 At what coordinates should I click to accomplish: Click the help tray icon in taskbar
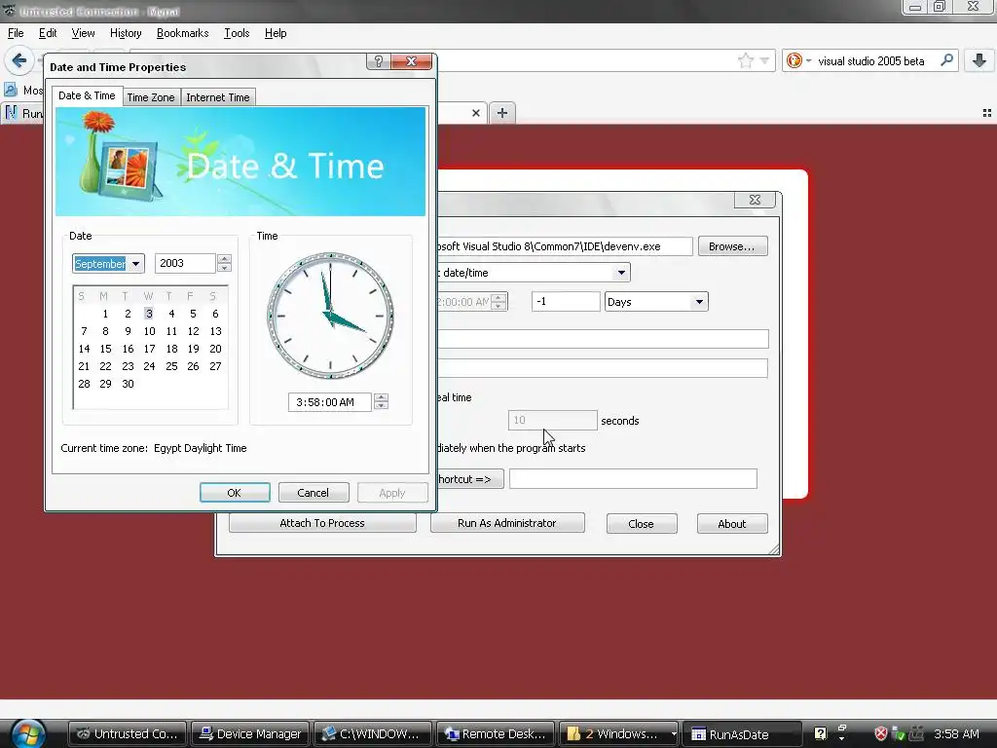click(820, 733)
